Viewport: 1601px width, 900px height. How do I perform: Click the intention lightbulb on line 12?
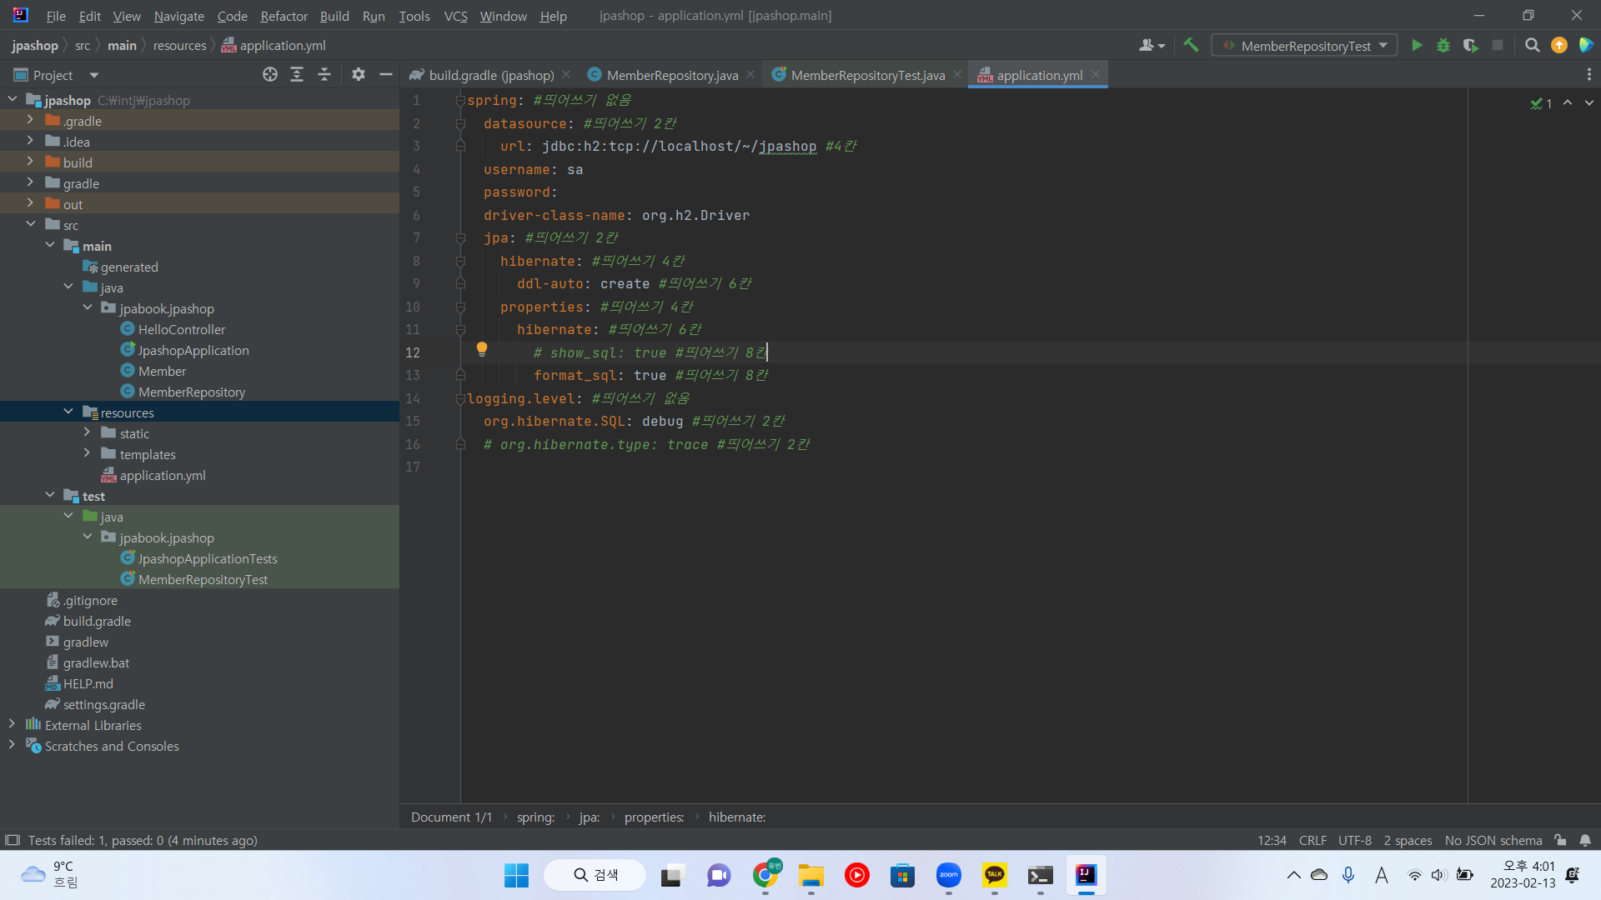482,350
